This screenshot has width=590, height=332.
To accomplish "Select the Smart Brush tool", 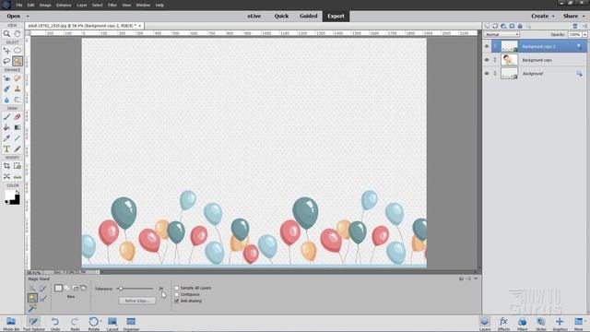I will coord(6,89).
